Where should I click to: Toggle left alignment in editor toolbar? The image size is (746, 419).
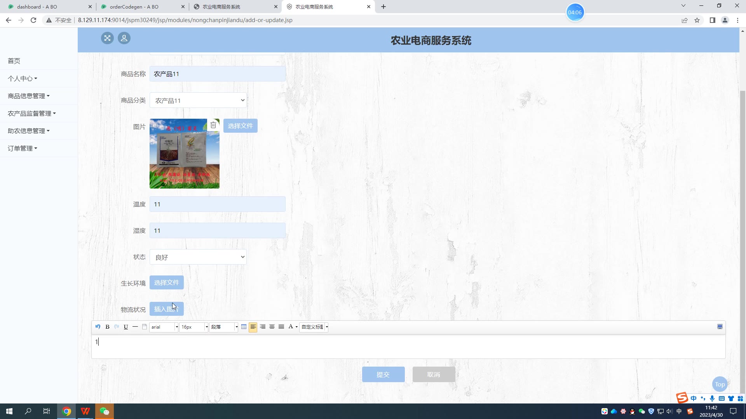click(253, 327)
